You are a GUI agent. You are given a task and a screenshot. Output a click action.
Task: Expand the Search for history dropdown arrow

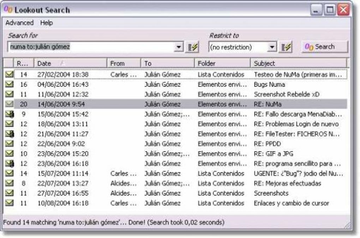click(x=178, y=47)
